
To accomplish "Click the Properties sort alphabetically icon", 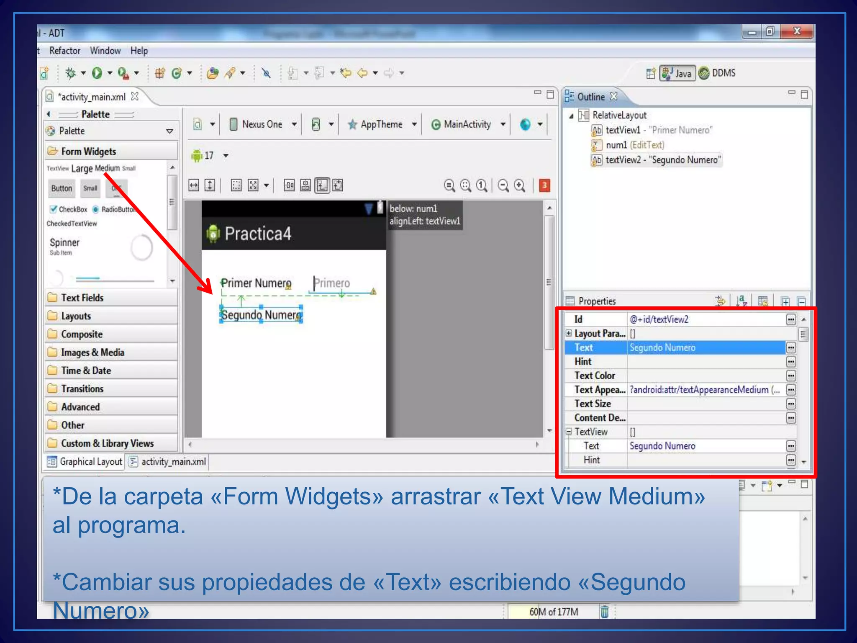I will pyautogui.click(x=741, y=301).
